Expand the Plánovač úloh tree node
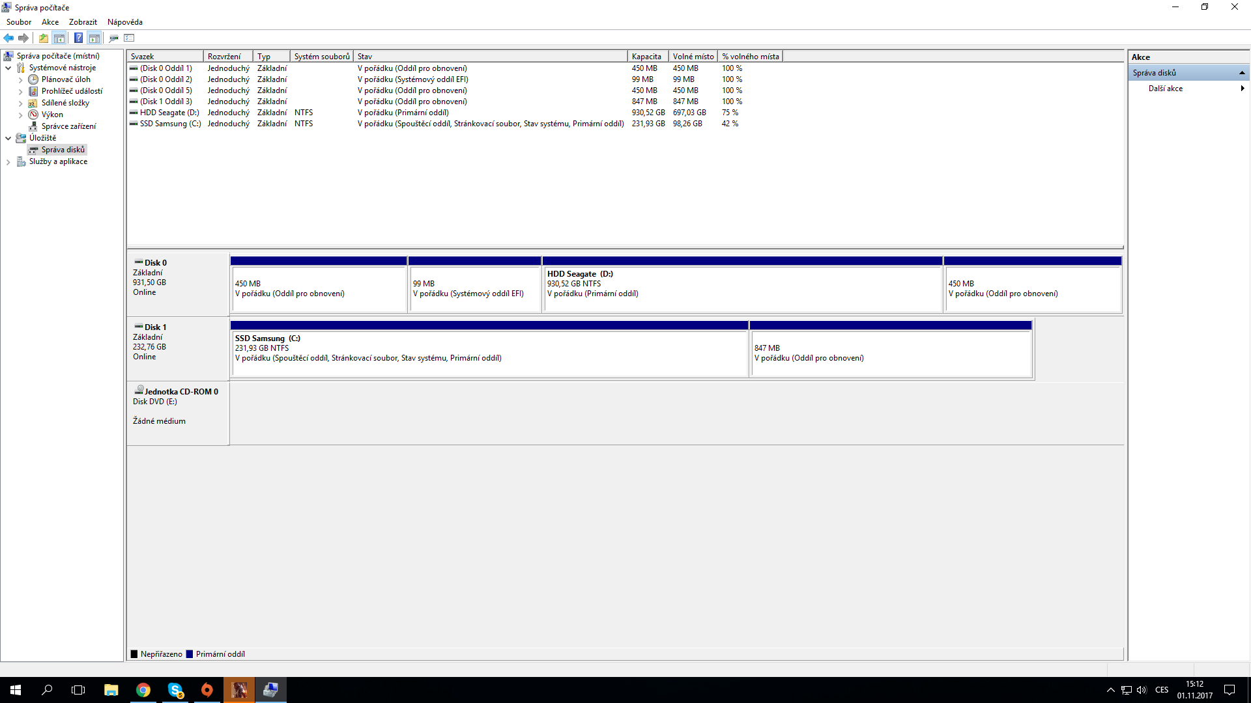 pos(20,80)
